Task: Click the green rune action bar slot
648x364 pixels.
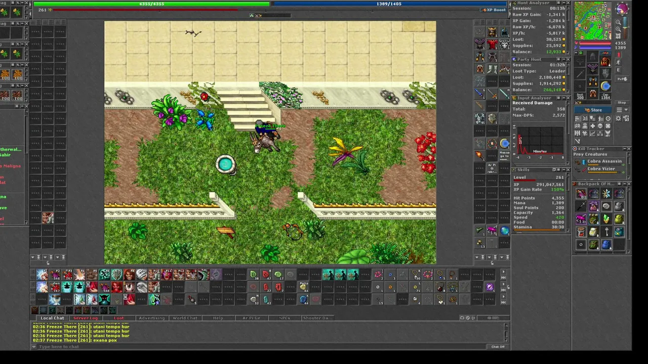Action: point(253,275)
